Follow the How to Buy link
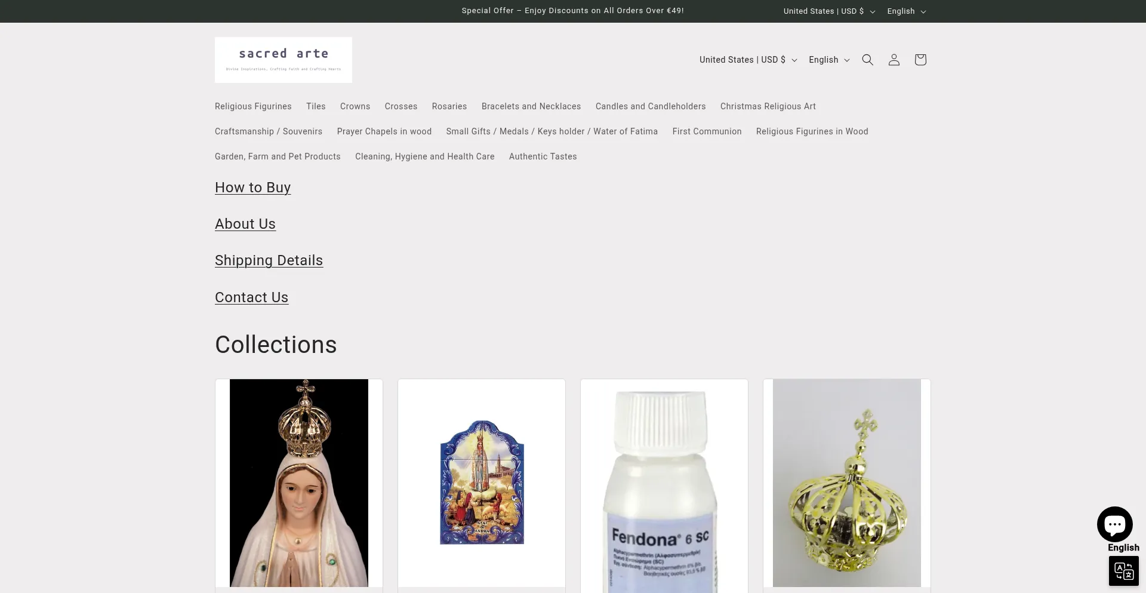This screenshot has width=1146, height=593. [252, 188]
